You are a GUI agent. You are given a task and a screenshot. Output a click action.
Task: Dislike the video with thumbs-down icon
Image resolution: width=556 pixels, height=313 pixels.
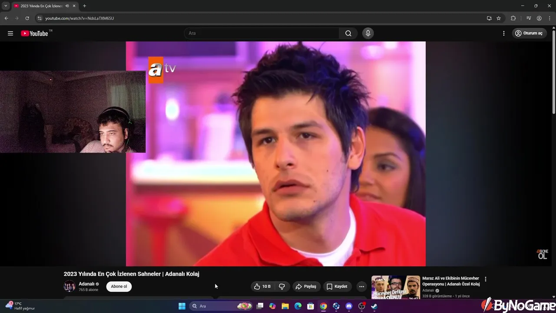(x=282, y=286)
